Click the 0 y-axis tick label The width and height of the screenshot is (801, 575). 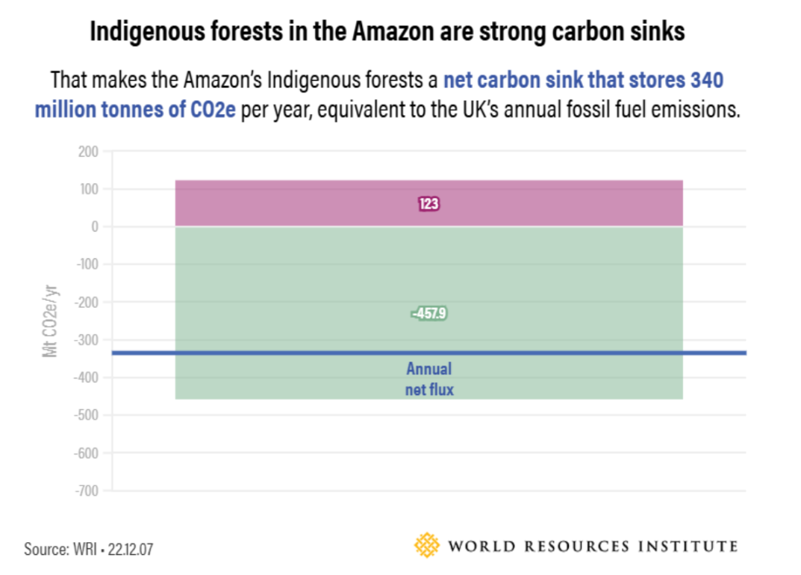pyautogui.click(x=95, y=226)
